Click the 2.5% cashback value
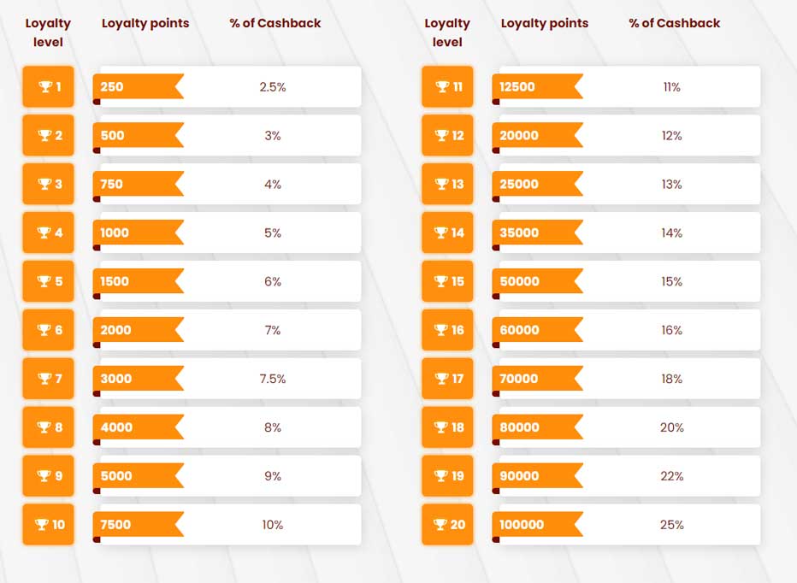This screenshot has width=797, height=583. (x=273, y=87)
